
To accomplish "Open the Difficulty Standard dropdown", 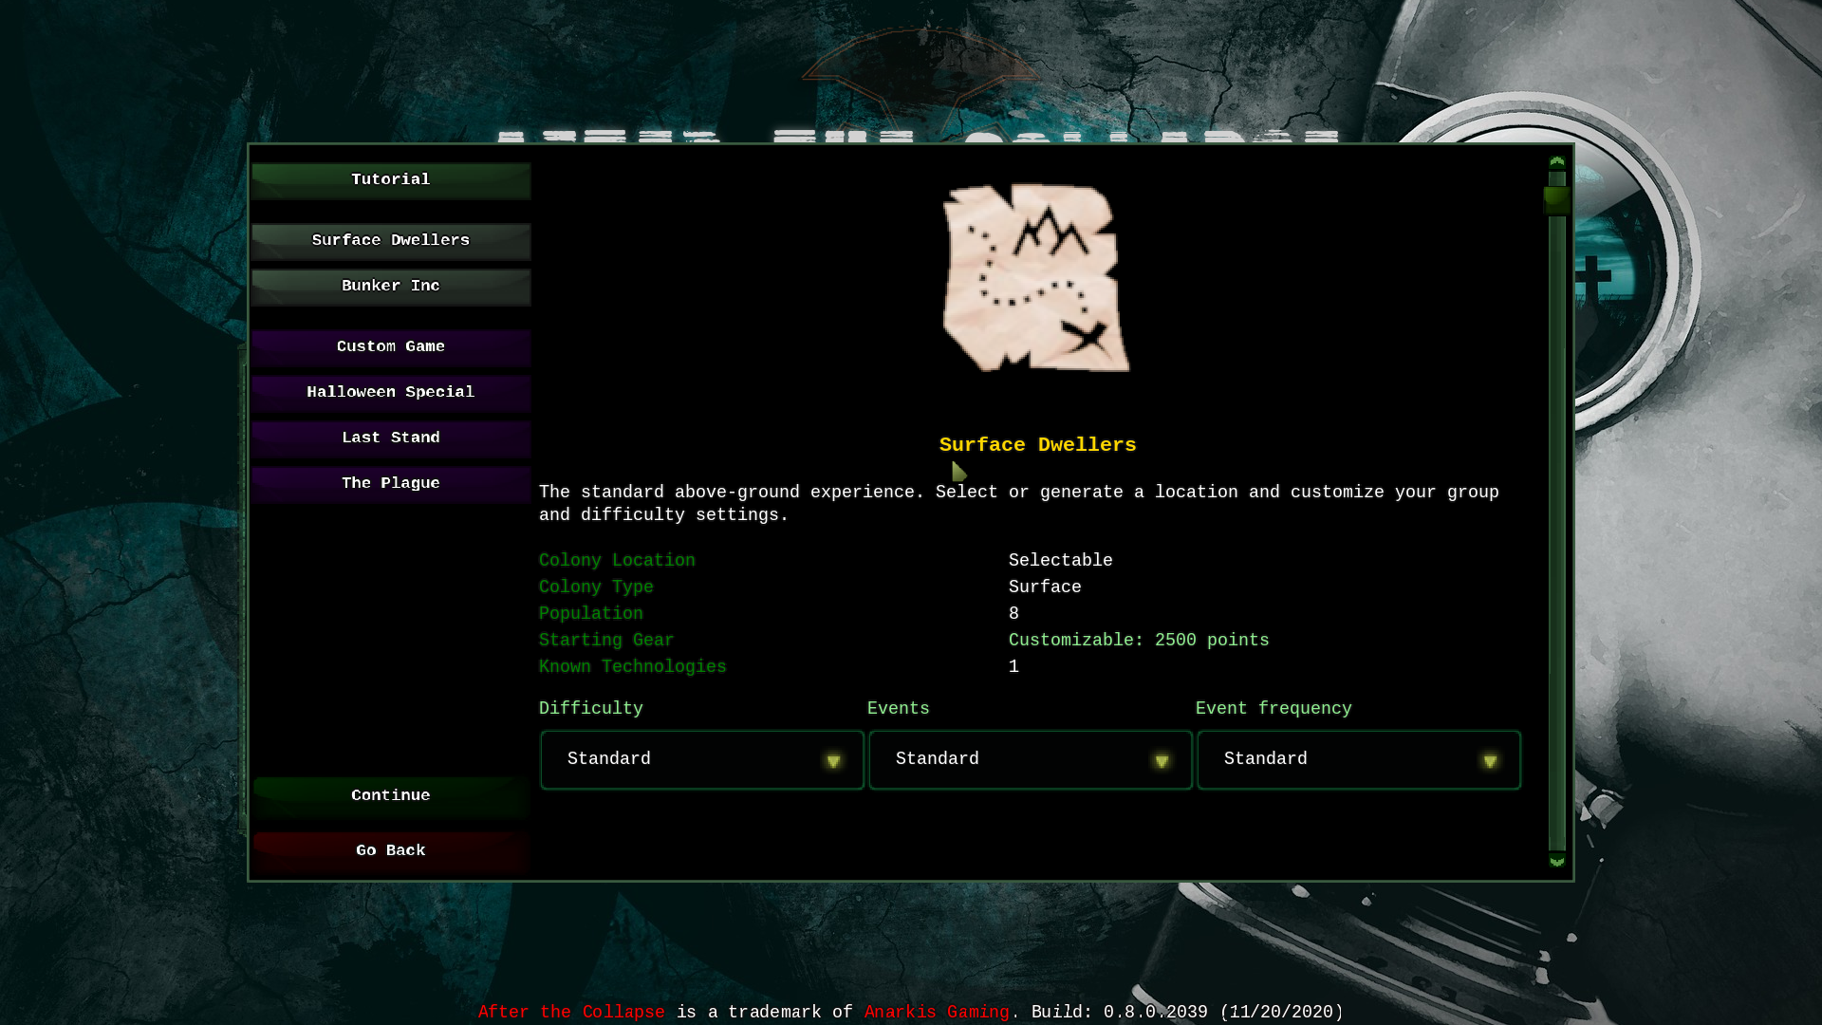I will tap(701, 759).
